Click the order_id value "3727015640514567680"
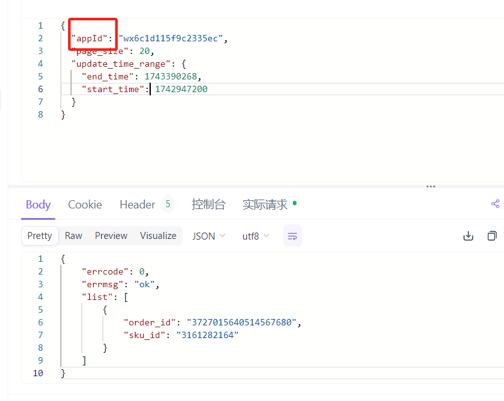Image resolution: width=504 pixels, height=401 pixels. point(241,322)
